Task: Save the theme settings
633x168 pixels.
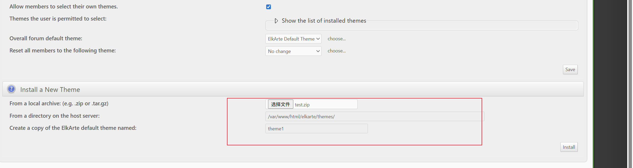Action: [570, 70]
